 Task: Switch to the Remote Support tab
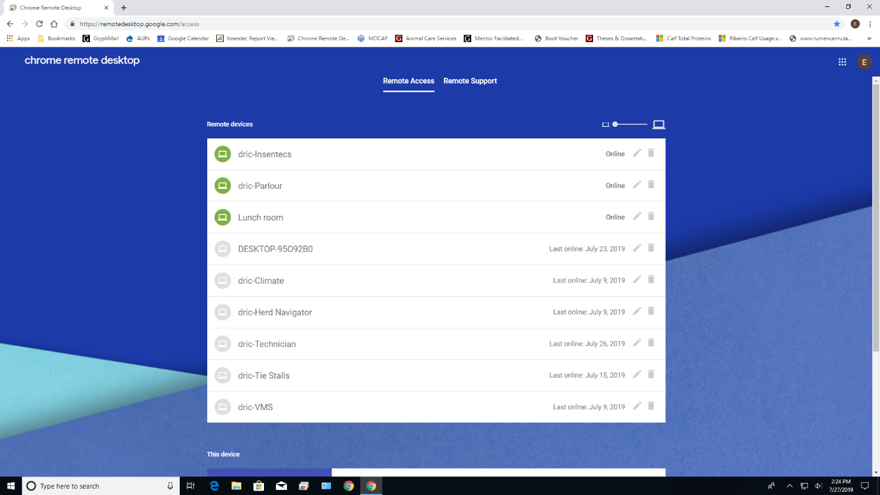coord(470,81)
